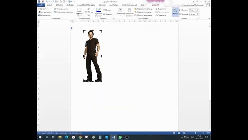
Task: Switch to Print Layout view icon
Action: click(179, 133)
